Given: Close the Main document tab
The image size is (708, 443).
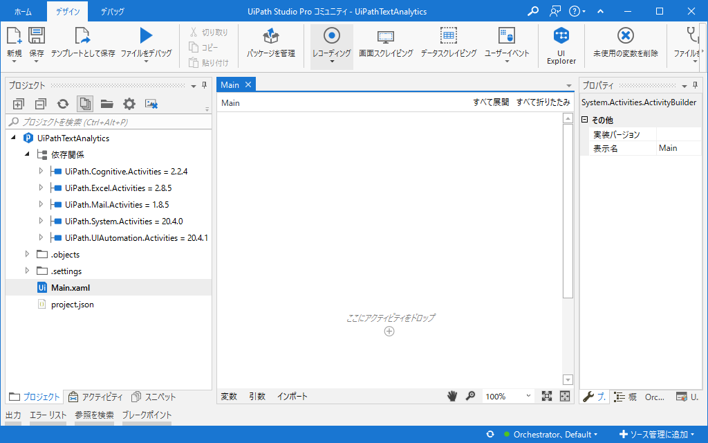Looking at the screenshot, I should coord(248,84).
